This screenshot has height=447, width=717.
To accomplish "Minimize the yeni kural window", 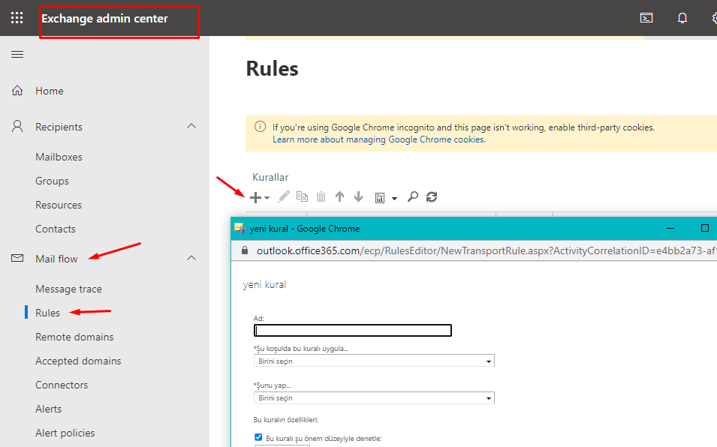I will (x=670, y=228).
